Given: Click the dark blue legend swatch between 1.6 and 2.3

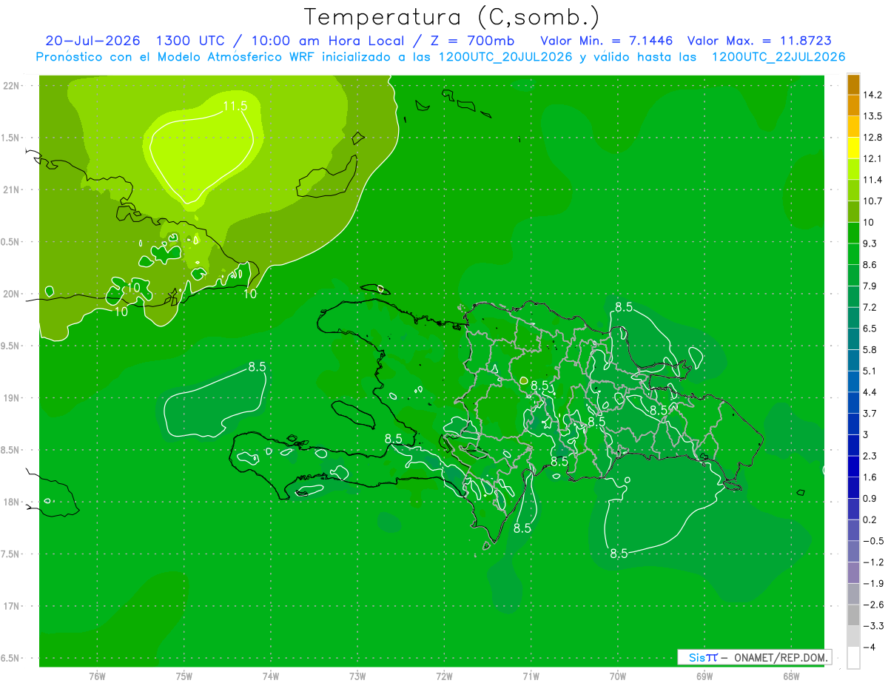Looking at the screenshot, I should click(853, 466).
